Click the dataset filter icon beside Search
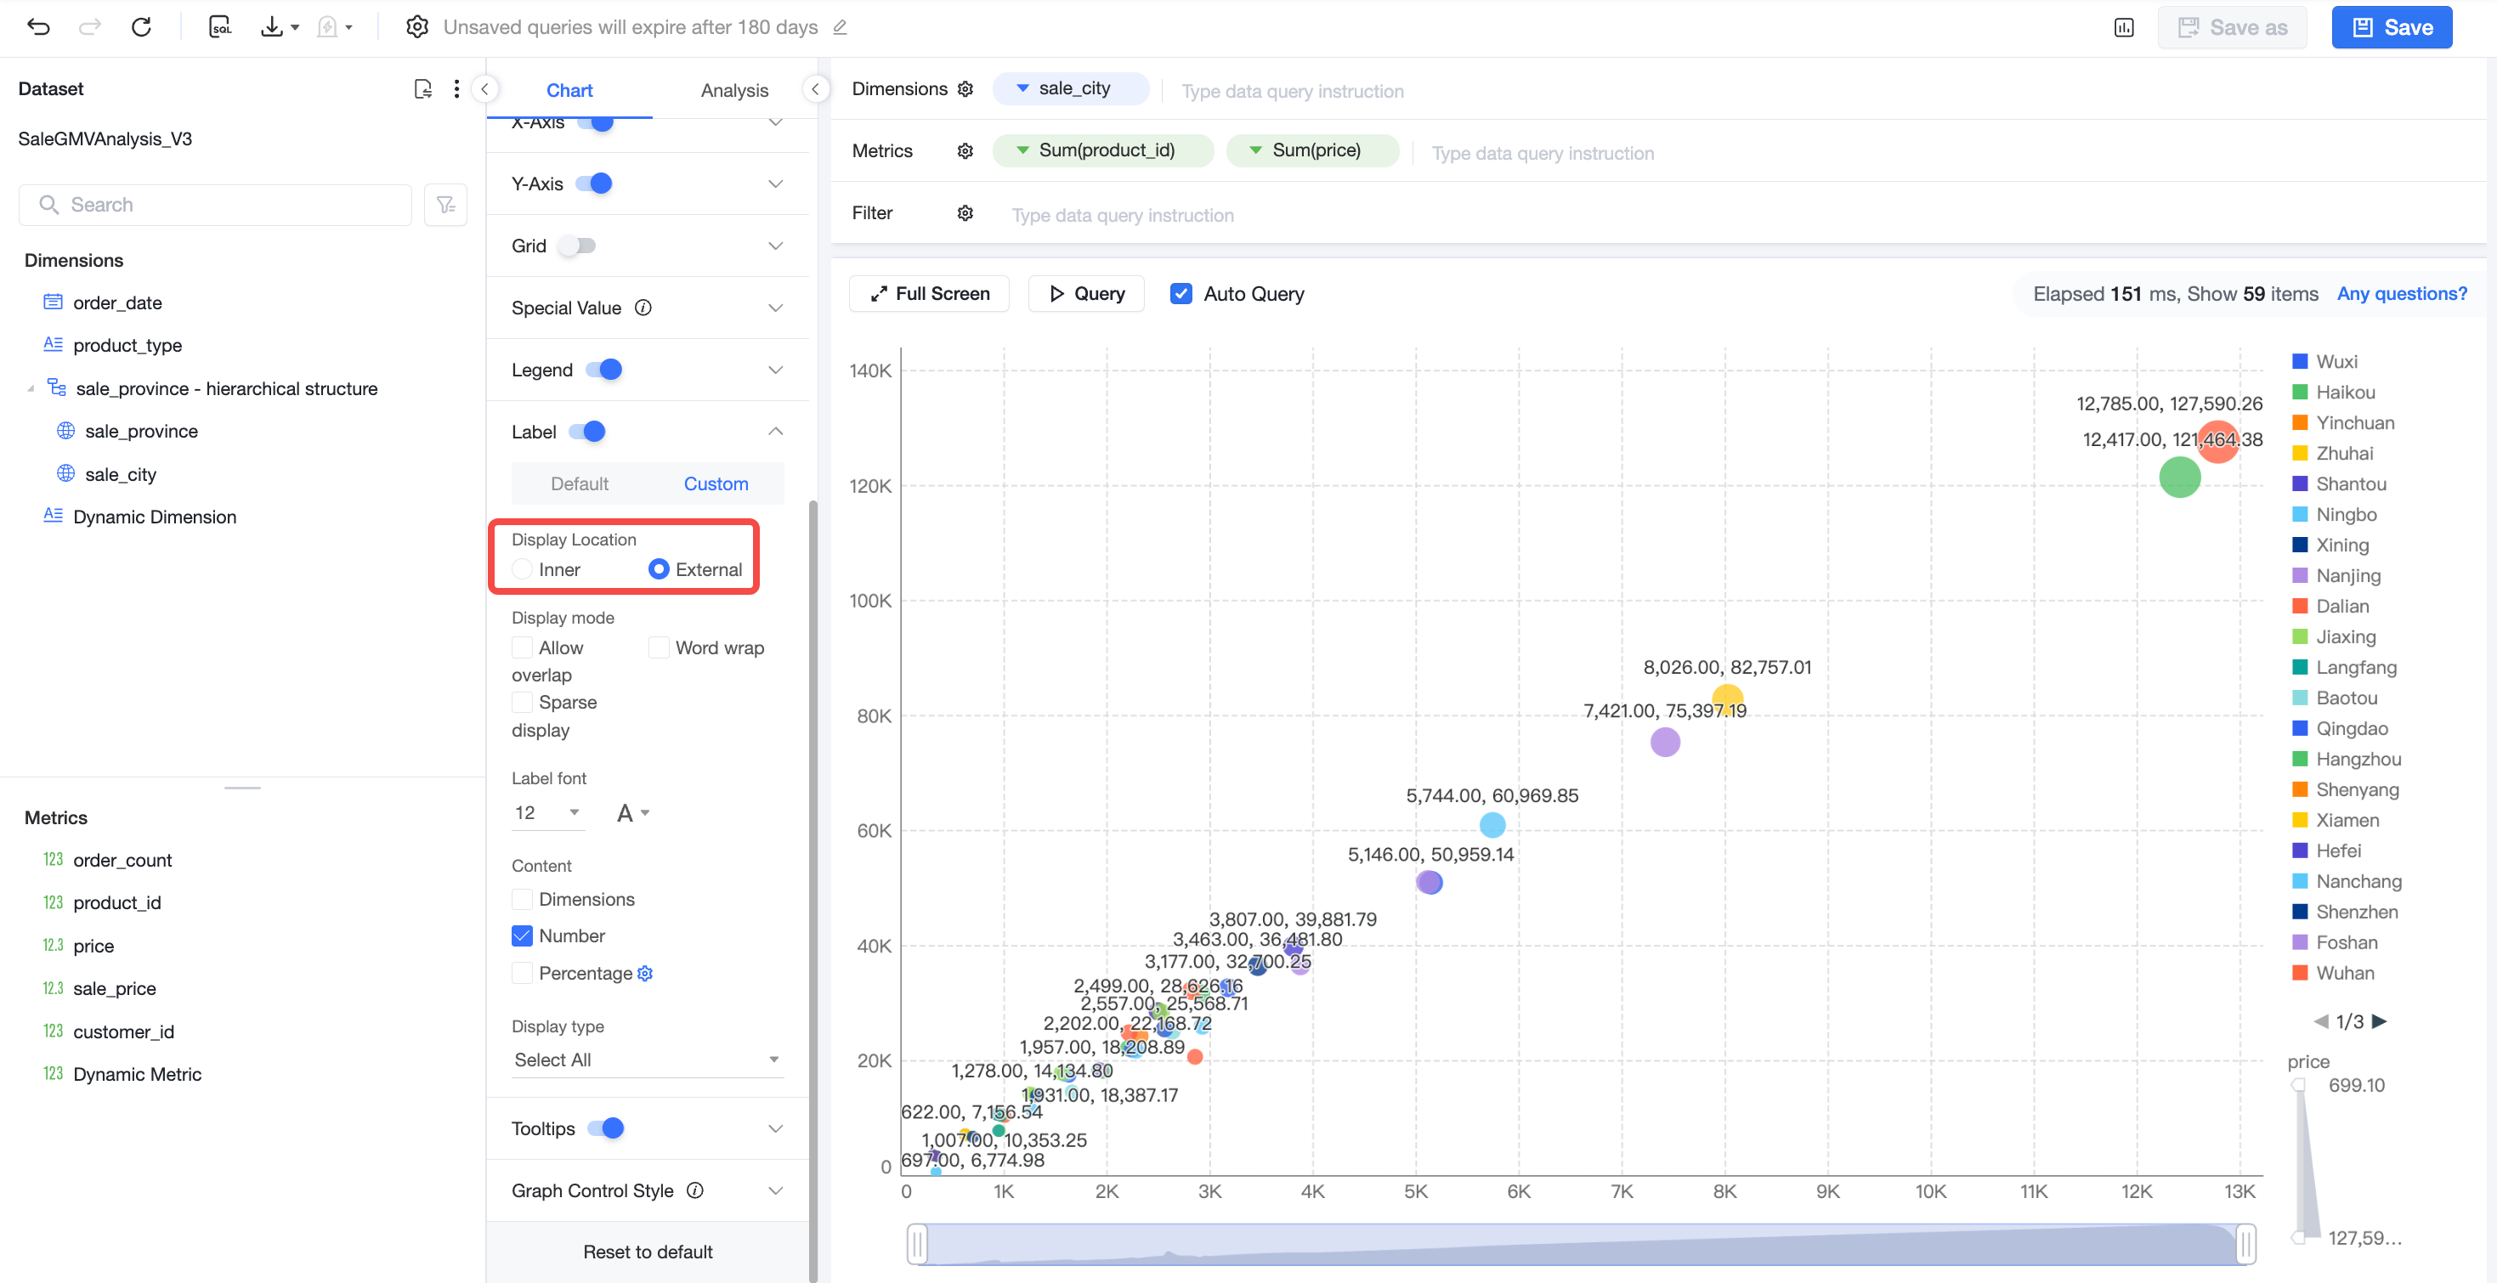 click(446, 205)
